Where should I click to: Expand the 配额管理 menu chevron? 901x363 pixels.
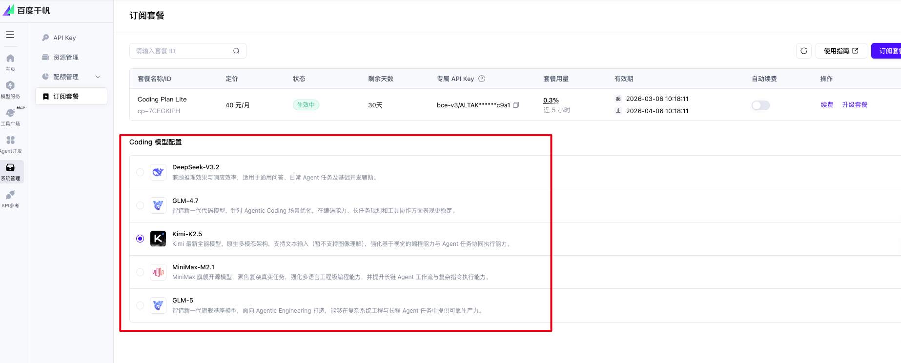98,77
